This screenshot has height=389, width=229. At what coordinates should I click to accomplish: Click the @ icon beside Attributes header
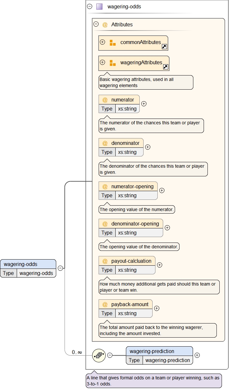tap(105, 24)
